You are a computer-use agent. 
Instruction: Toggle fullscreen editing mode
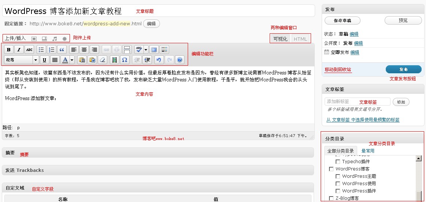click(154, 50)
